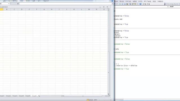Click horizontal scrollbar left arrow in Excel
Screen dimensions: 180x101
(63, 96)
